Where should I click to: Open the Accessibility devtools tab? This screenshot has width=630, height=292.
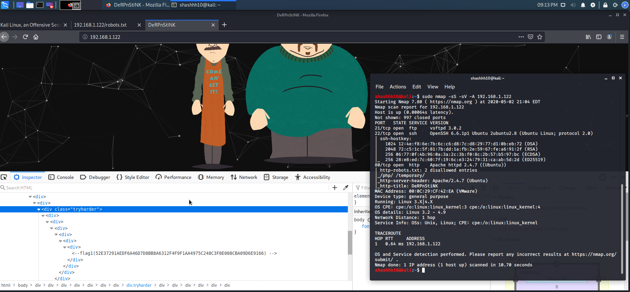[x=313, y=177]
